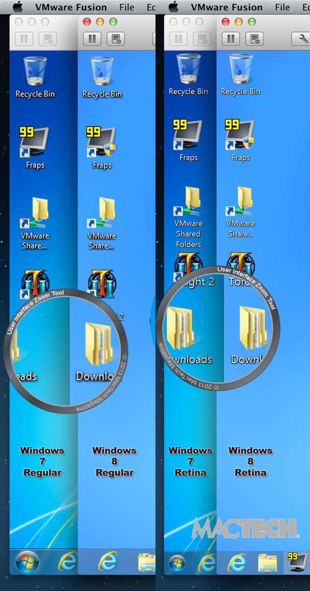Screen dimensions: 310x591
Task: Pause the Windows 8 Regular virtual machine
Action: click(x=92, y=39)
